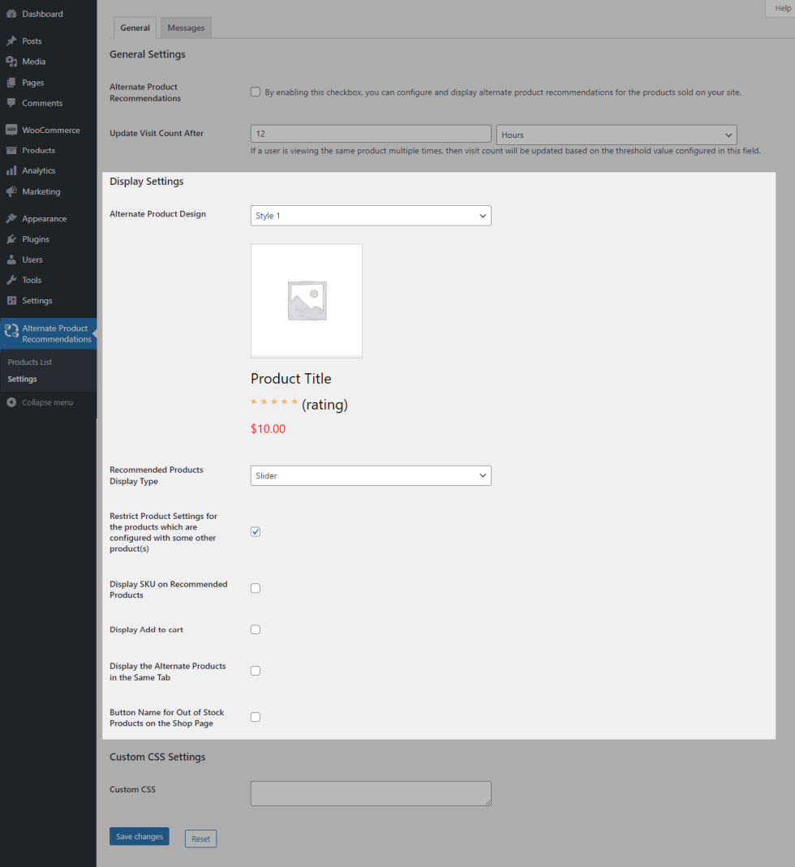
Task: Click the Plugins plug icon
Action: 11,239
